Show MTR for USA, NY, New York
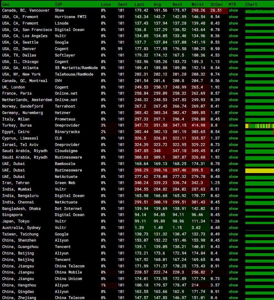The width and height of the screenshot is (274, 300). point(233,74)
